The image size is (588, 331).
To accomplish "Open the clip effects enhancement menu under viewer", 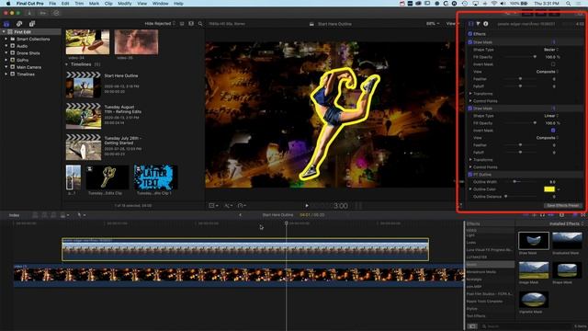I will point(228,206).
